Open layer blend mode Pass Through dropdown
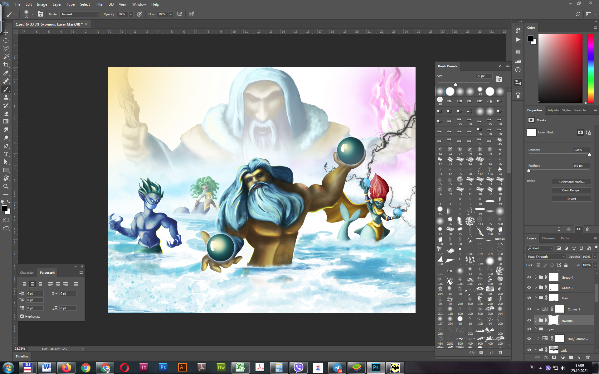 [546, 257]
